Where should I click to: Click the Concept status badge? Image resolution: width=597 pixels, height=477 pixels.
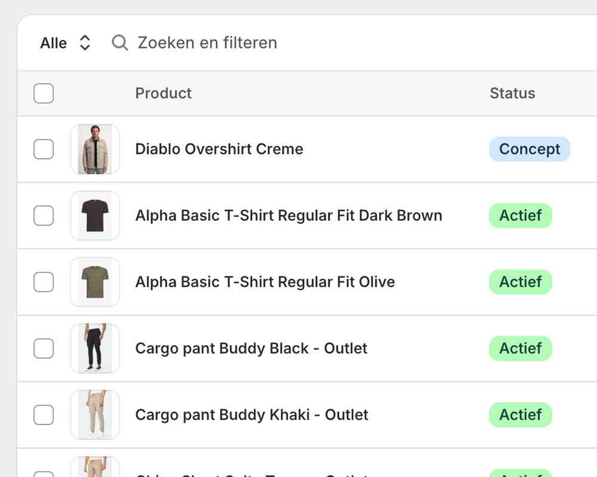530,149
